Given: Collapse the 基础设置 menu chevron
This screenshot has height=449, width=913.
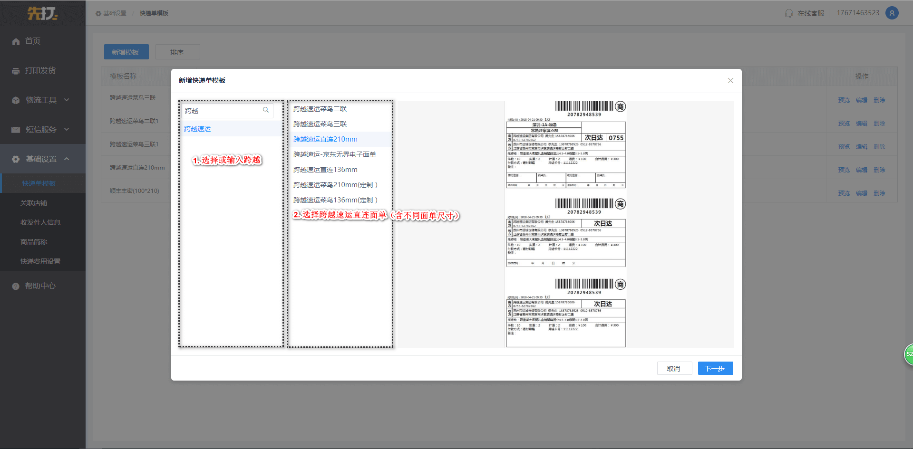Looking at the screenshot, I should (67, 159).
